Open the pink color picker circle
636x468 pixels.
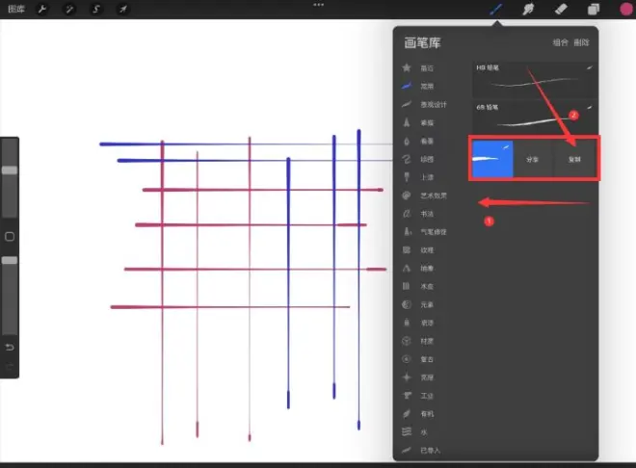coord(626,9)
